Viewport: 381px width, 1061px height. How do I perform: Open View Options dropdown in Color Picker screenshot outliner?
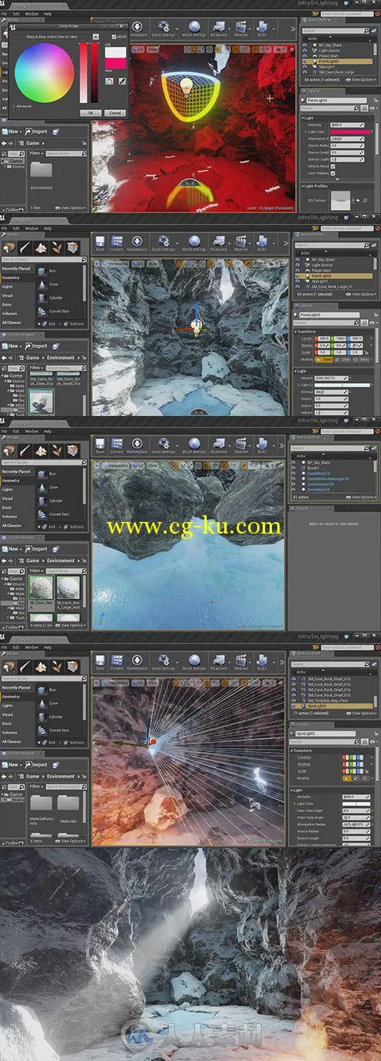pos(361,79)
